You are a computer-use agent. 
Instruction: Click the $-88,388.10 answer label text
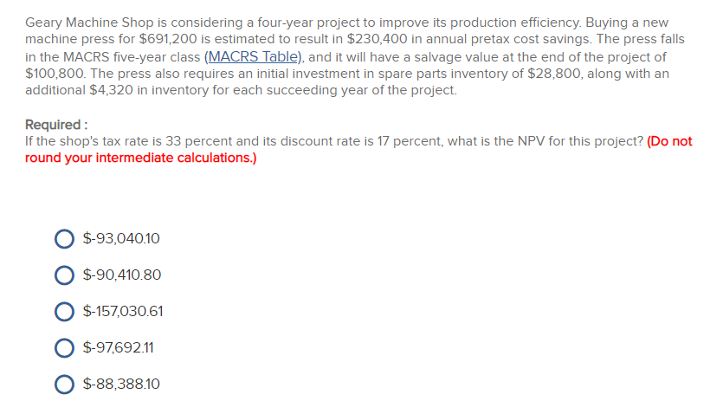pos(121,384)
